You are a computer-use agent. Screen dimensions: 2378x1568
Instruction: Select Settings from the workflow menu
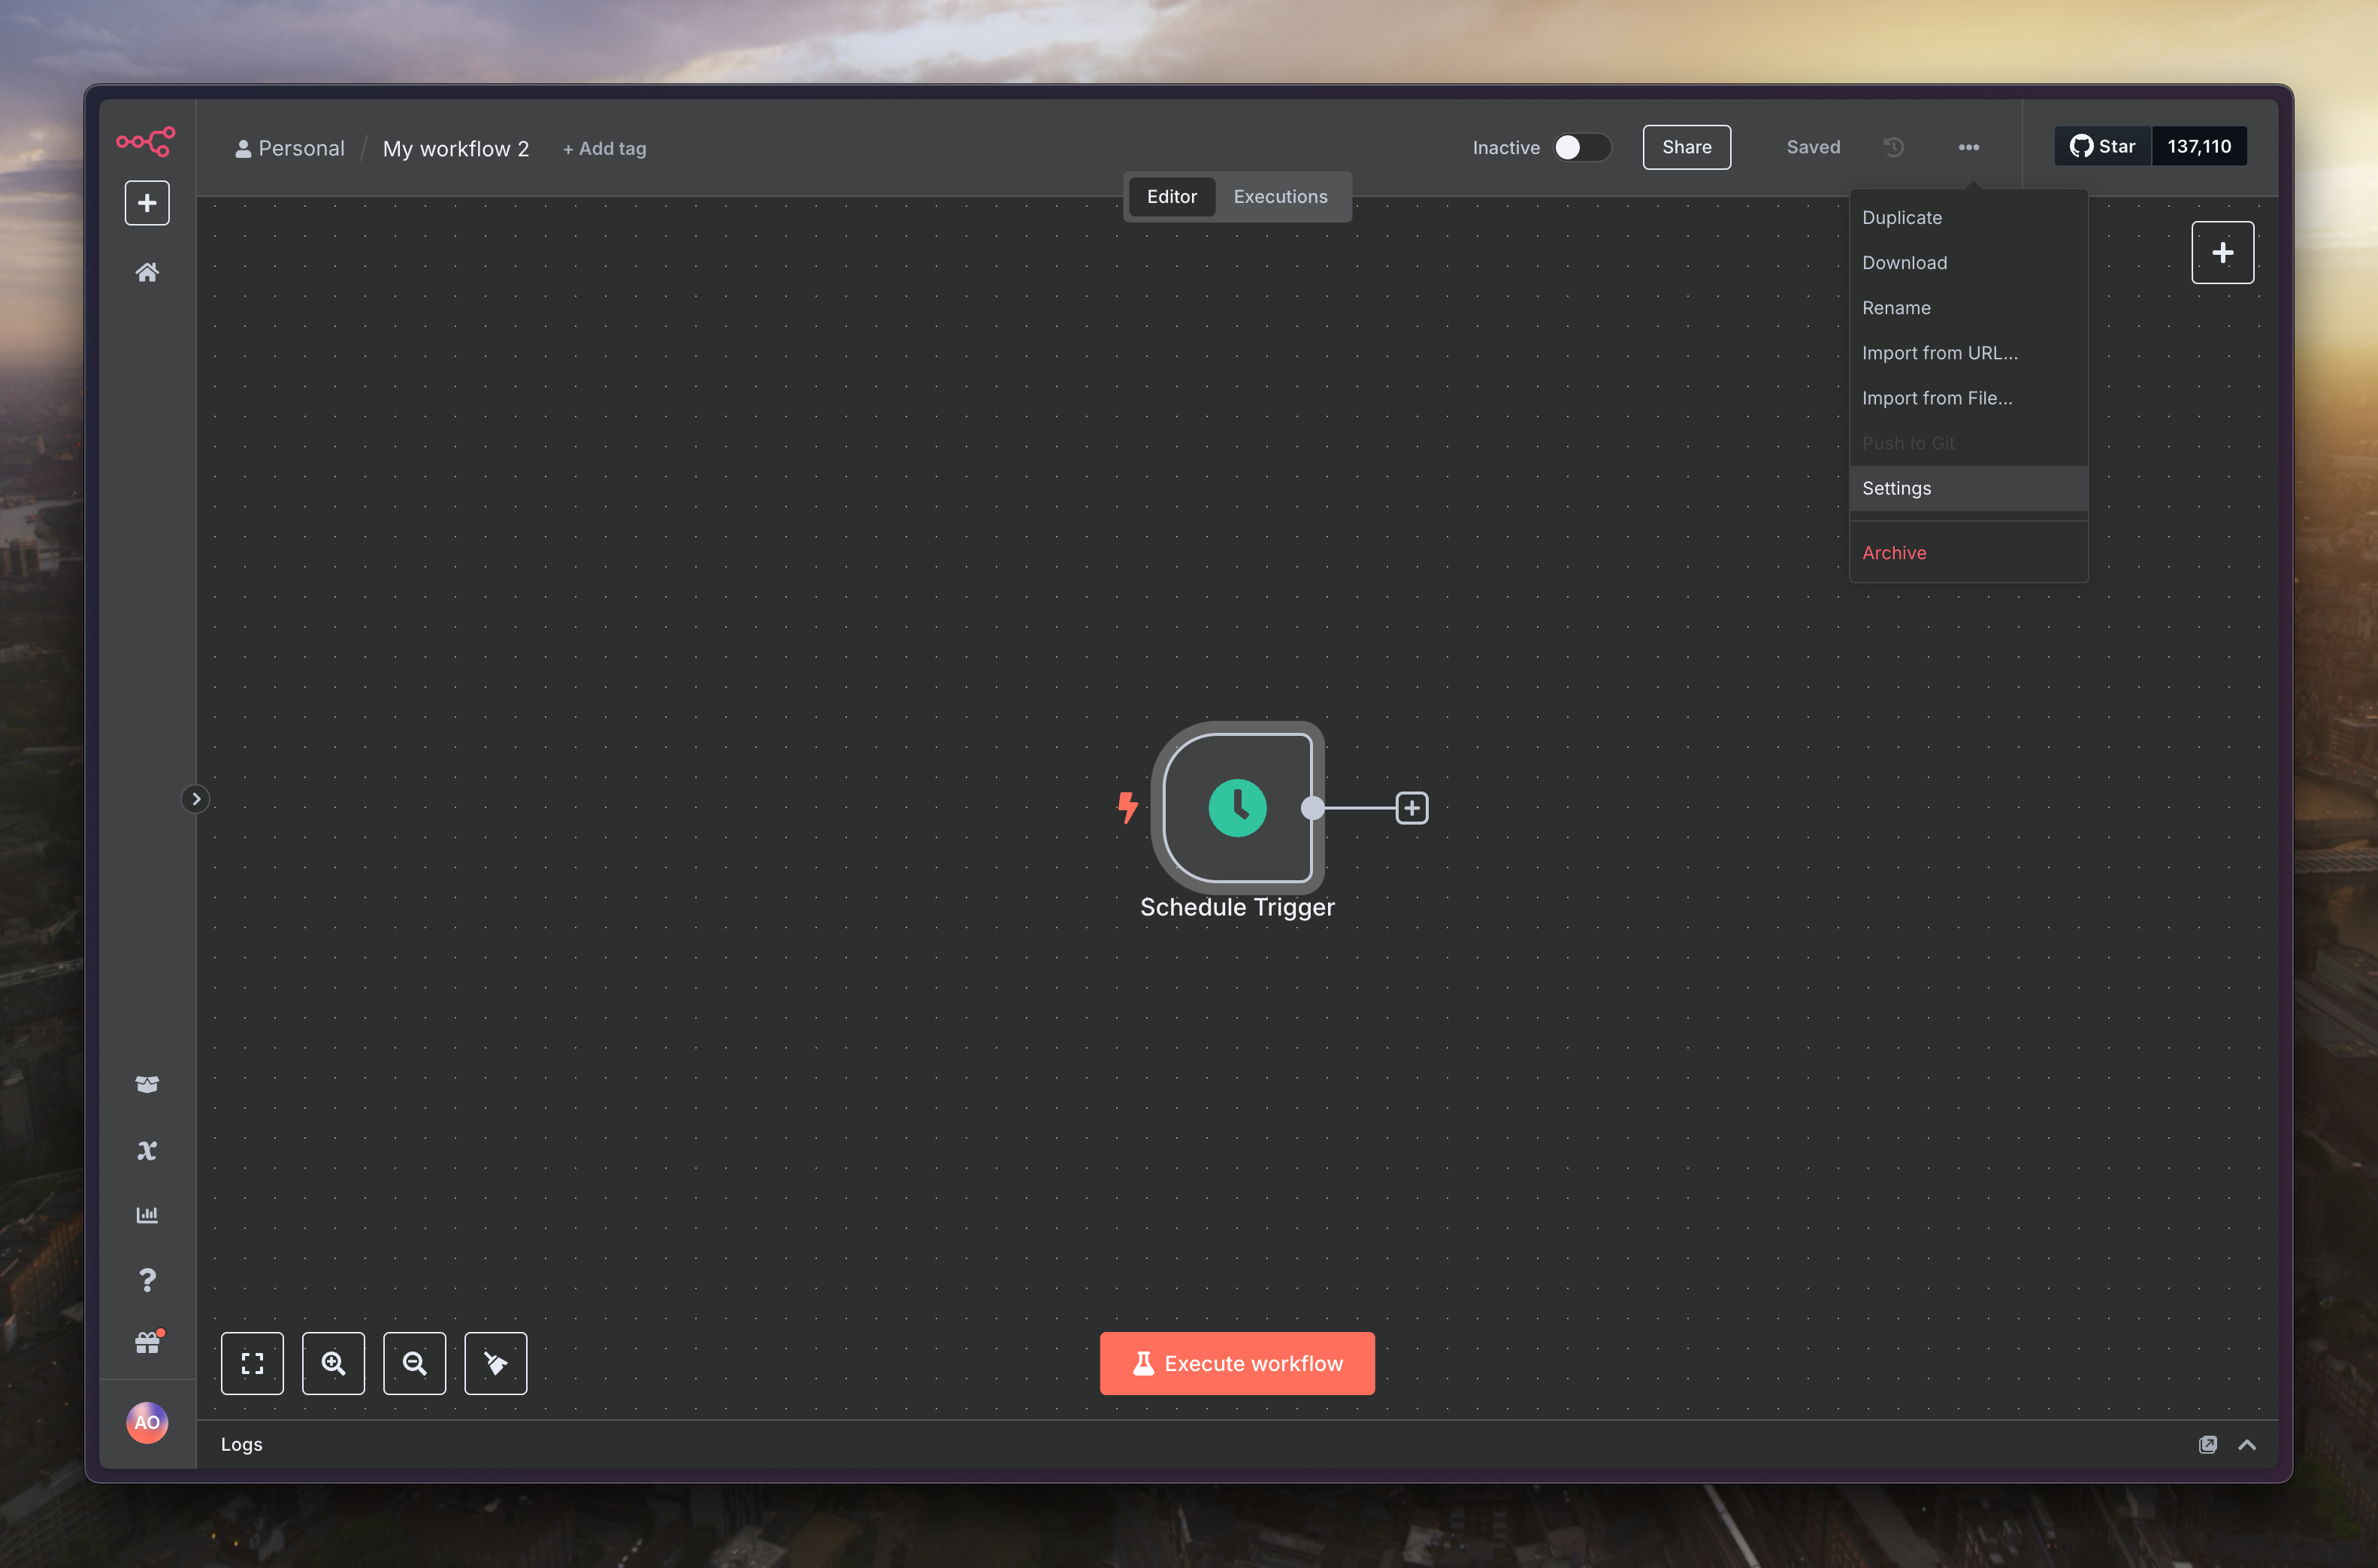(x=1896, y=488)
